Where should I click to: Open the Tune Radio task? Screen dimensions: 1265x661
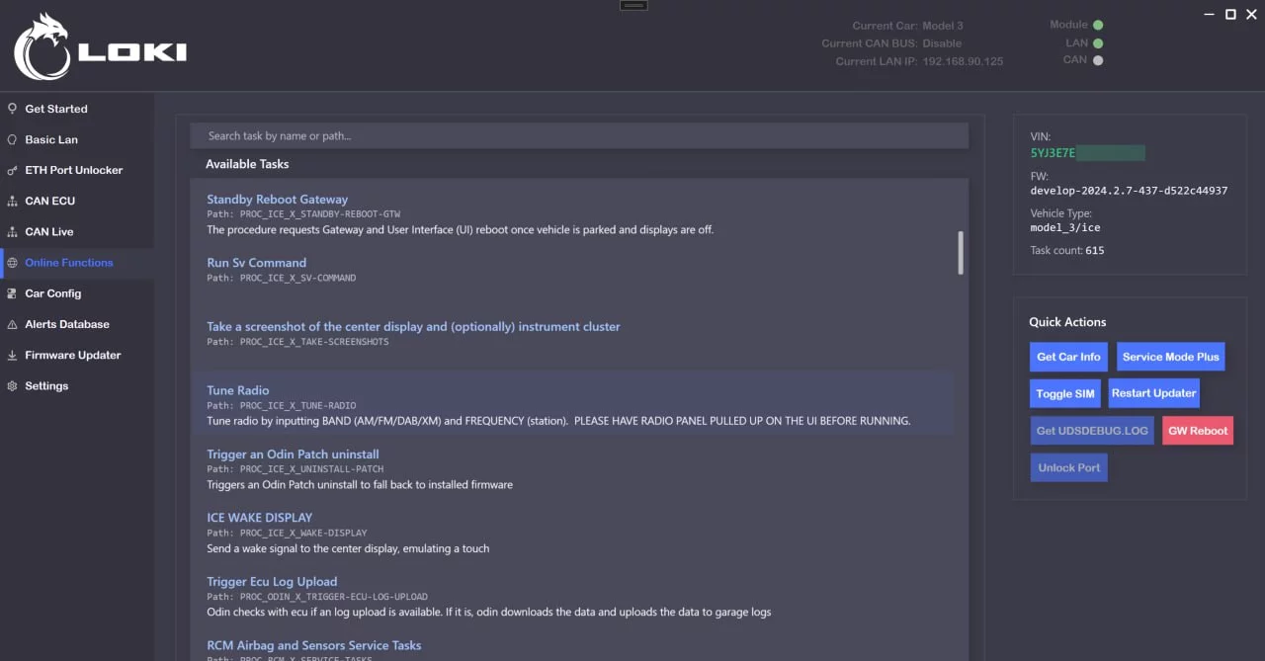point(238,390)
